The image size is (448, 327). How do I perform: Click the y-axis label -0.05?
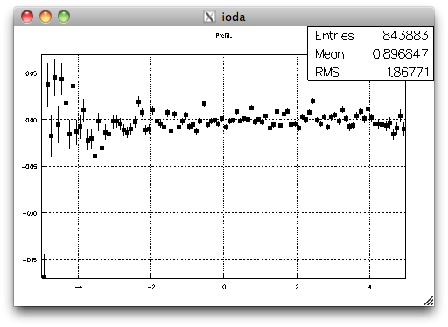pyautogui.click(x=30, y=167)
